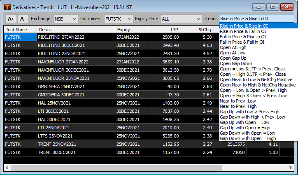The height and width of the screenshot is (175, 298).
Task: Select Open Near to Low & NetChg Positive
Action: (x=258, y=79)
